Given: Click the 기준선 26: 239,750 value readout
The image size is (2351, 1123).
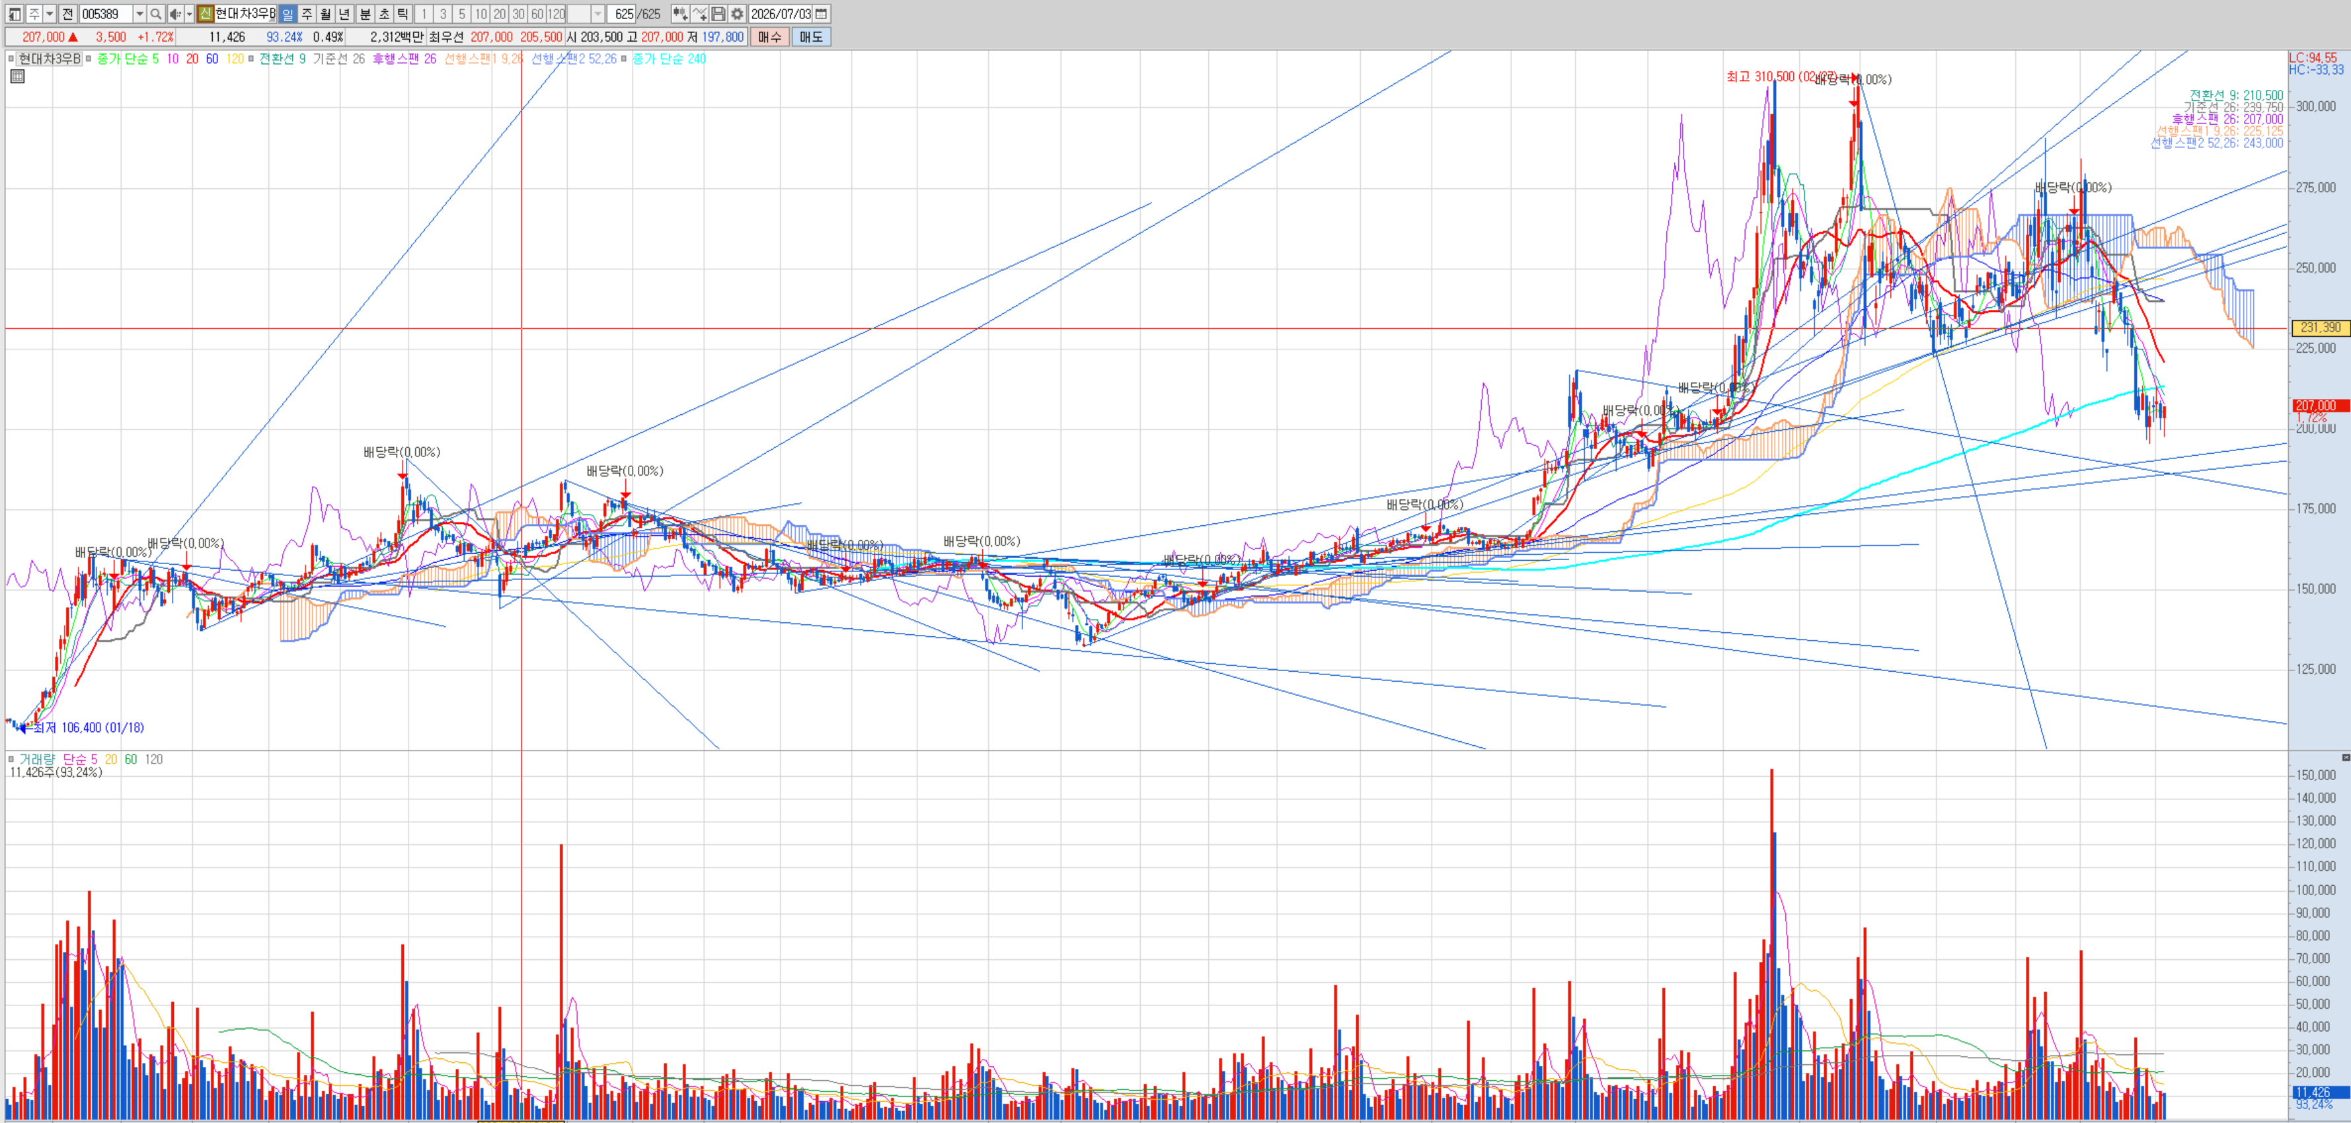Looking at the screenshot, I should tap(2233, 107).
